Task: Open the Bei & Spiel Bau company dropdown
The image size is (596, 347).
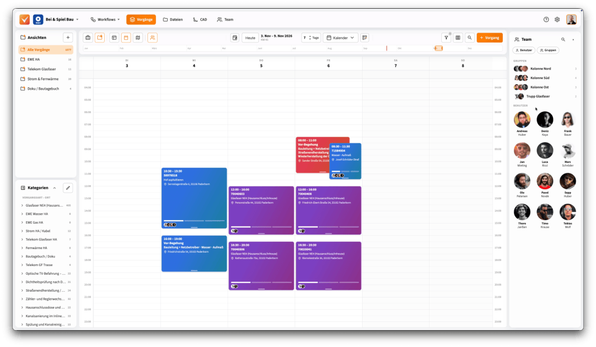Action: click(x=62, y=19)
